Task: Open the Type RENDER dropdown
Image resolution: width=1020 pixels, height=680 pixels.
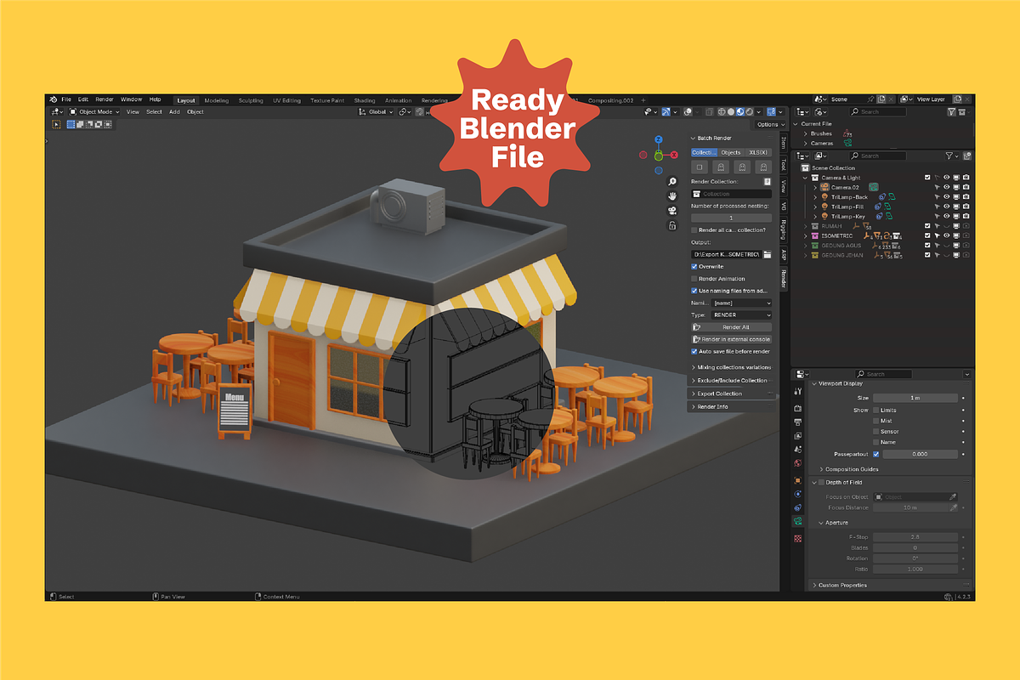Action: point(742,314)
